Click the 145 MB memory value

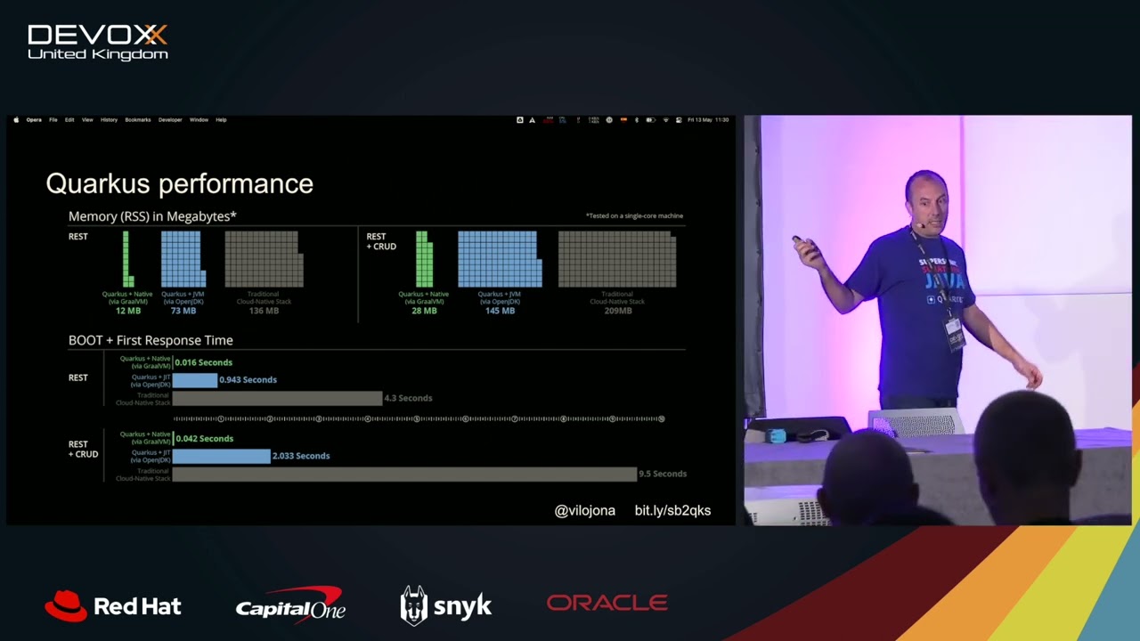[x=500, y=311]
